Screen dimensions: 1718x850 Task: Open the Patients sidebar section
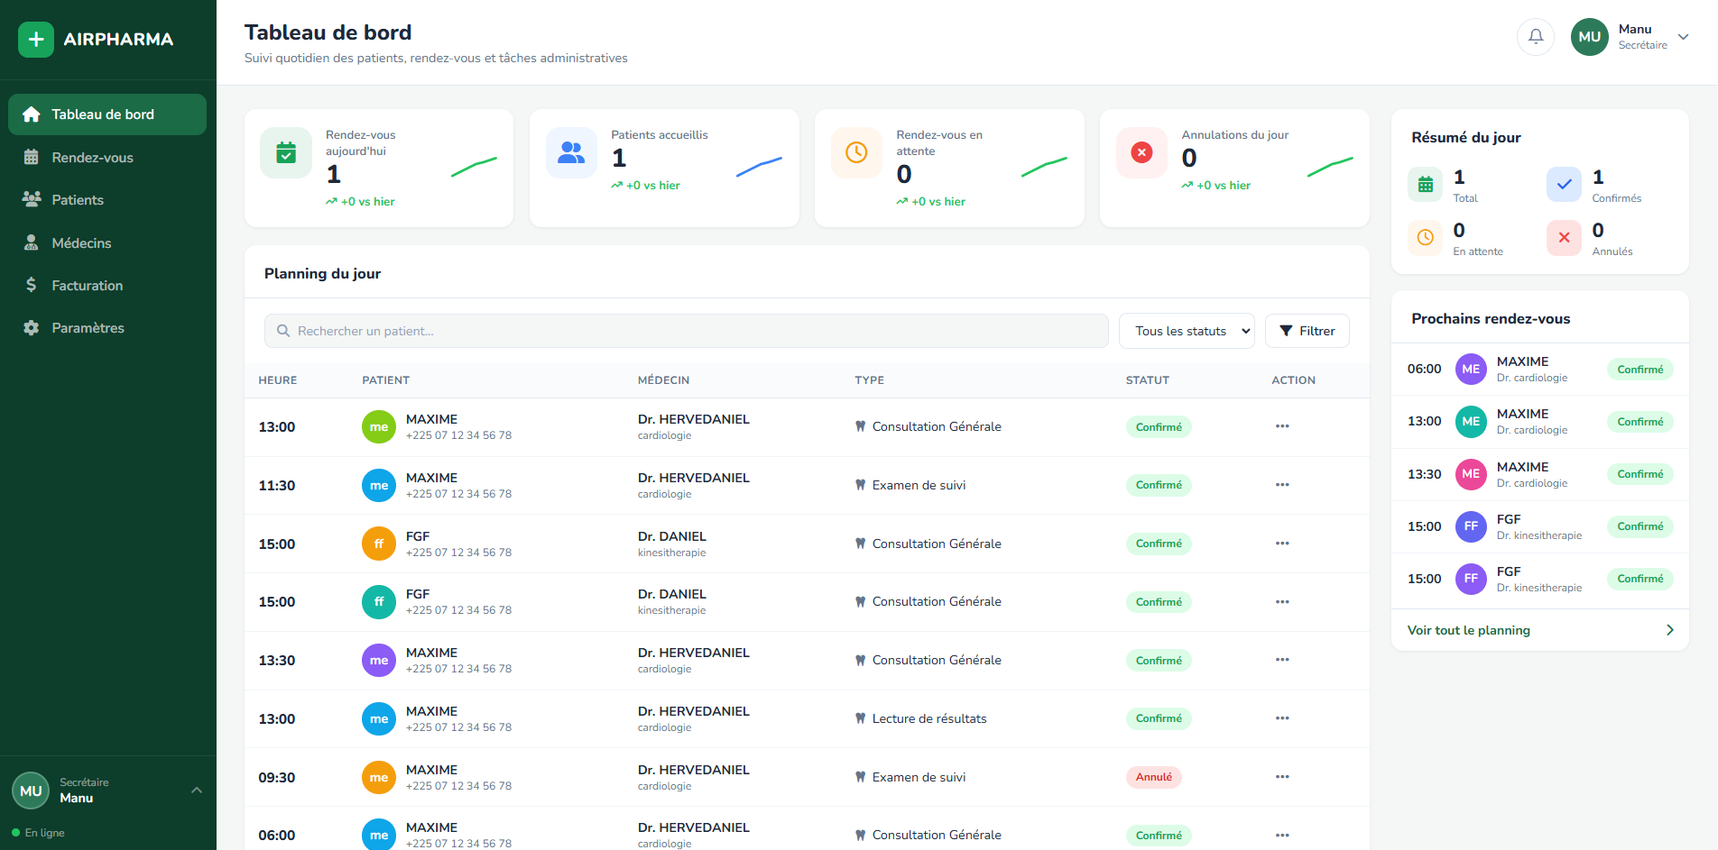tap(107, 200)
